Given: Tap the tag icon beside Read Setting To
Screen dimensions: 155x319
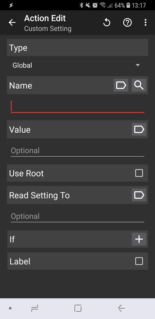Looking at the screenshot, I should pos(139,195).
